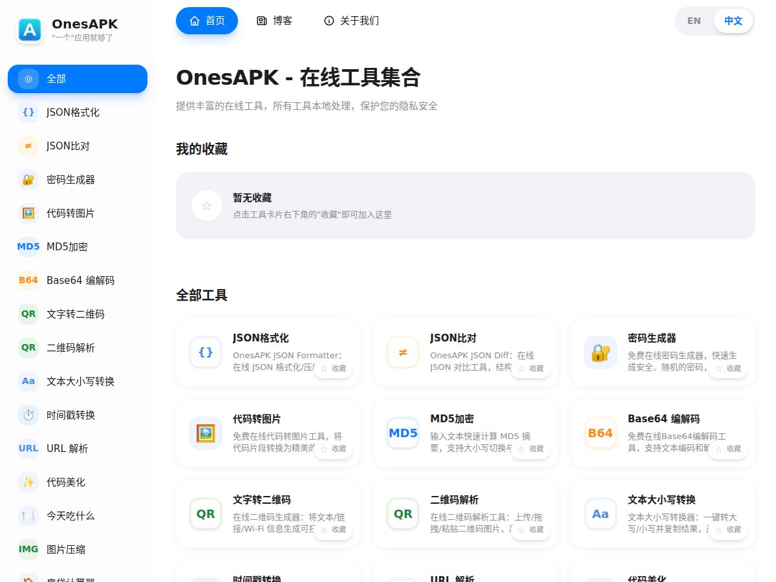This screenshot has width=776, height=582.
Task: Click the OnesAPK - 在线工具集合 page title
Action: click(298, 78)
